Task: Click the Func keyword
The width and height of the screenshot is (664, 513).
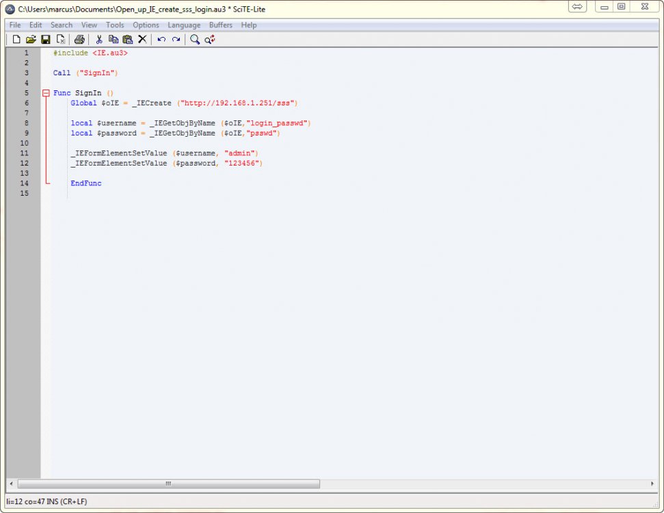Action: pos(62,93)
